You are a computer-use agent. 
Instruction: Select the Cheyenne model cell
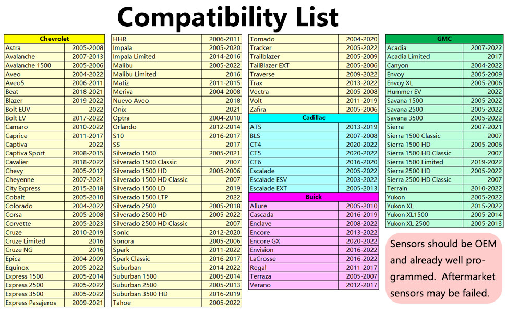[x=34, y=180]
